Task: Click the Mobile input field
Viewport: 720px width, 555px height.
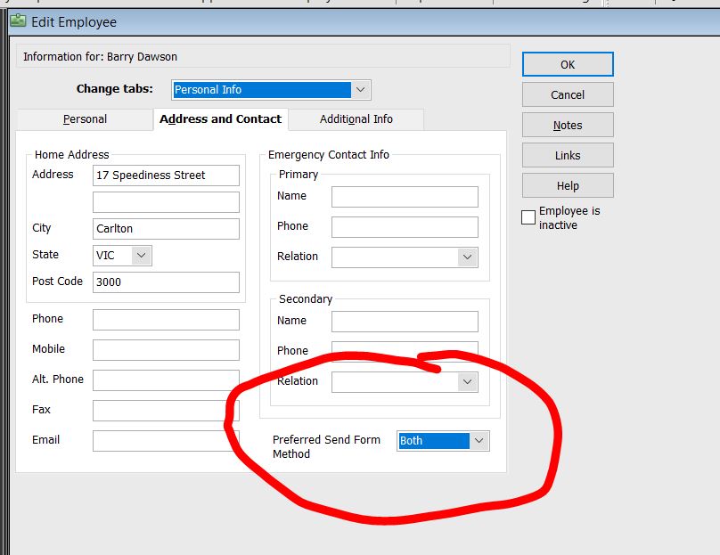Action: pyautogui.click(x=166, y=350)
